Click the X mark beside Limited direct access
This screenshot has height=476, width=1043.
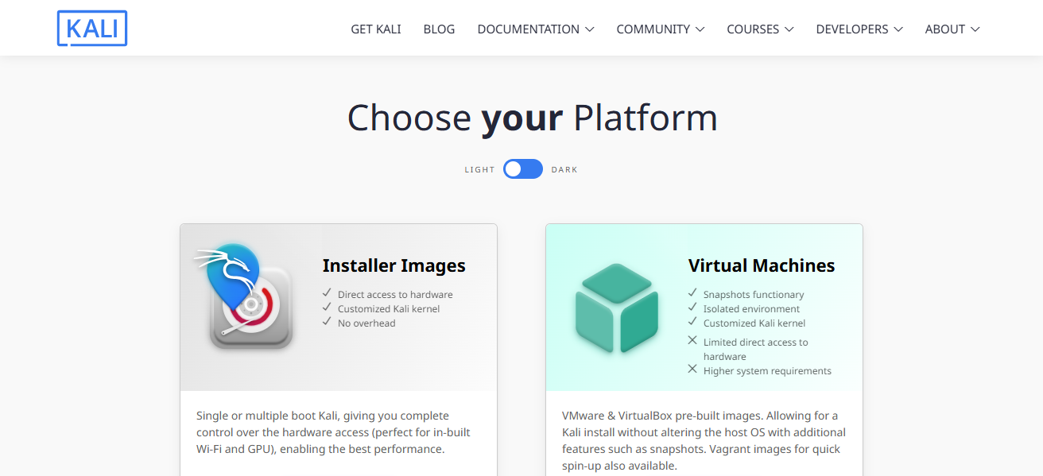[692, 340]
